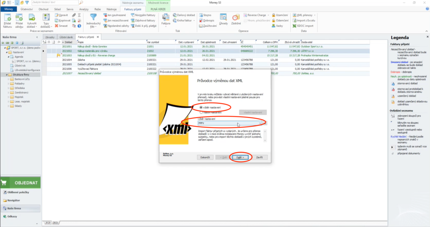Filter by Dokl. k přij. platbě
Image resolution: width=430 pixels, height=227 pixels.
(144, 26)
